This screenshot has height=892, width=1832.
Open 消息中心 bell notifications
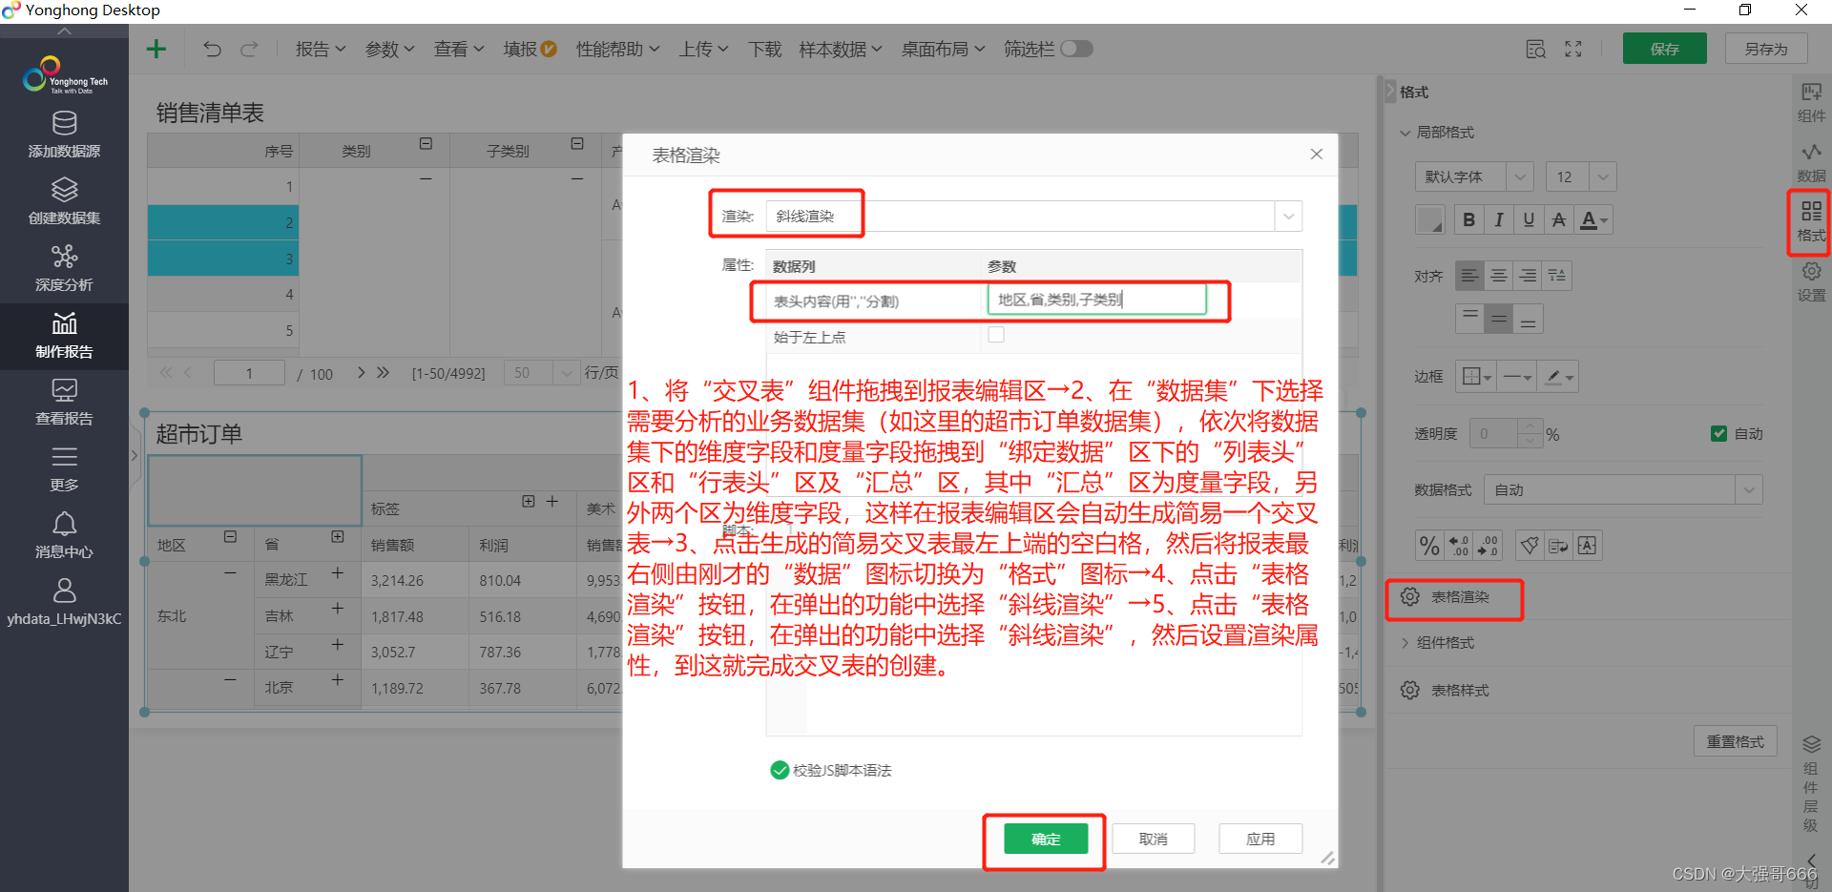pyautogui.click(x=64, y=535)
